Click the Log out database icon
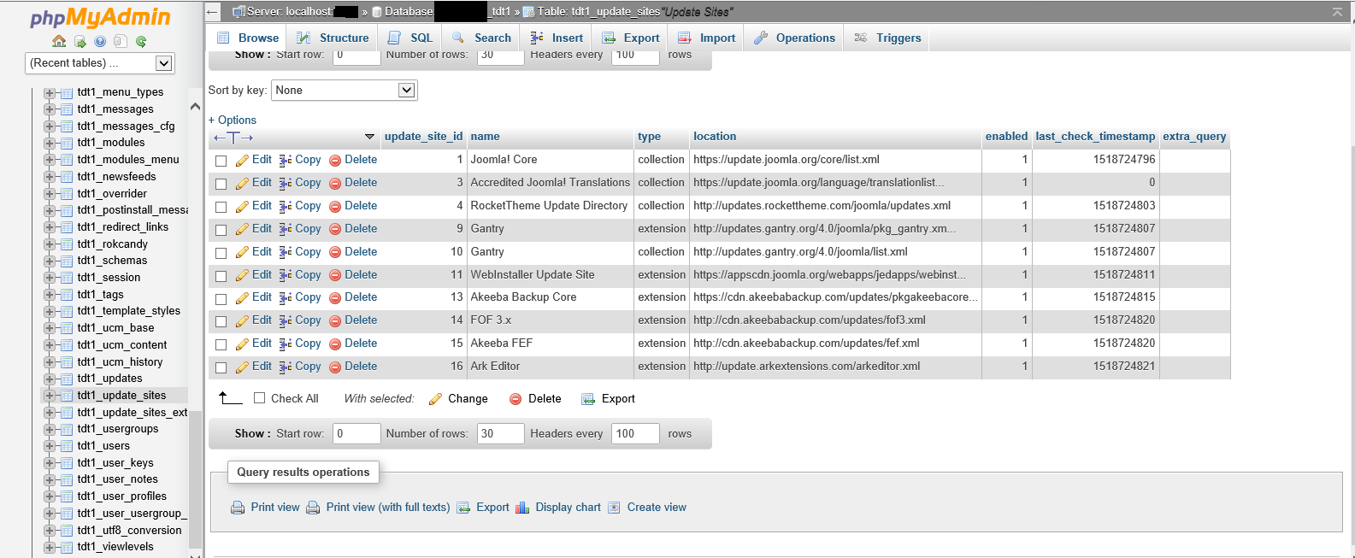1355x558 pixels. pyautogui.click(x=80, y=41)
